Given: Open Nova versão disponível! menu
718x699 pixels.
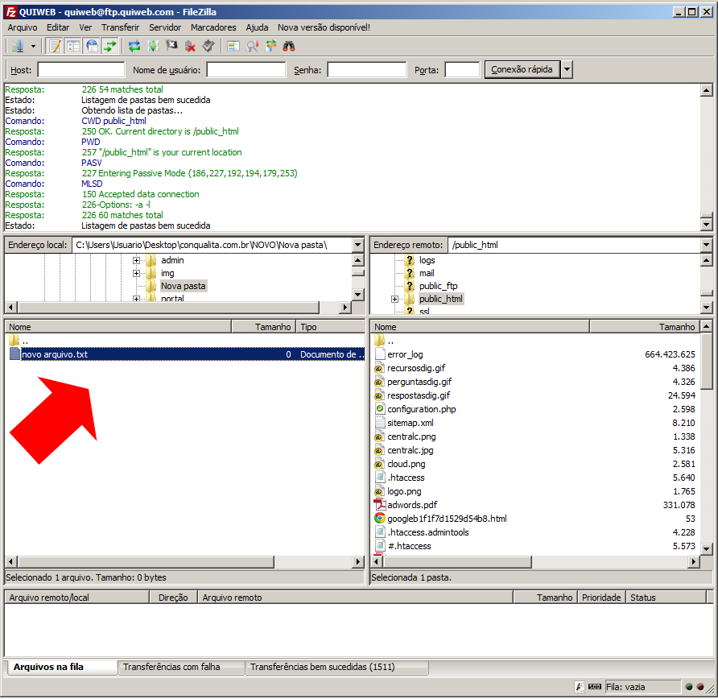Looking at the screenshot, I should (324, 27).
